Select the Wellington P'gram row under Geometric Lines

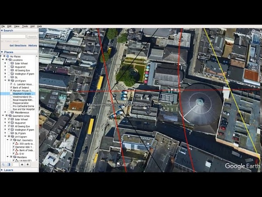pos(24,130)
